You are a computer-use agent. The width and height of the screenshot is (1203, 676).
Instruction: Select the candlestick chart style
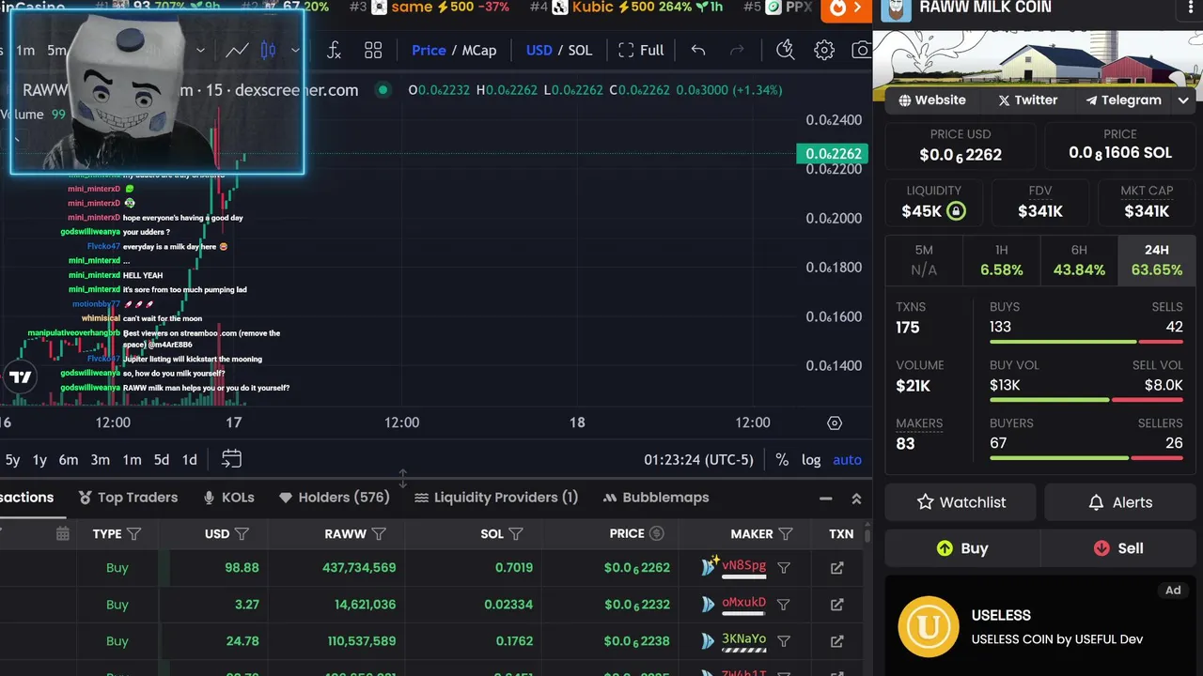(268, 51)
